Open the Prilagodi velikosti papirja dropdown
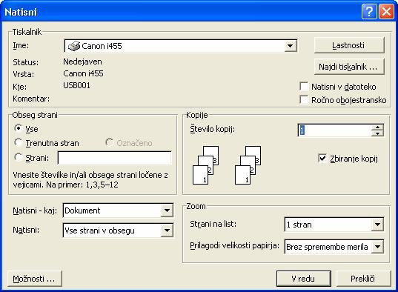The height and width of the screenshot is (292, 398). coord(377,247)
